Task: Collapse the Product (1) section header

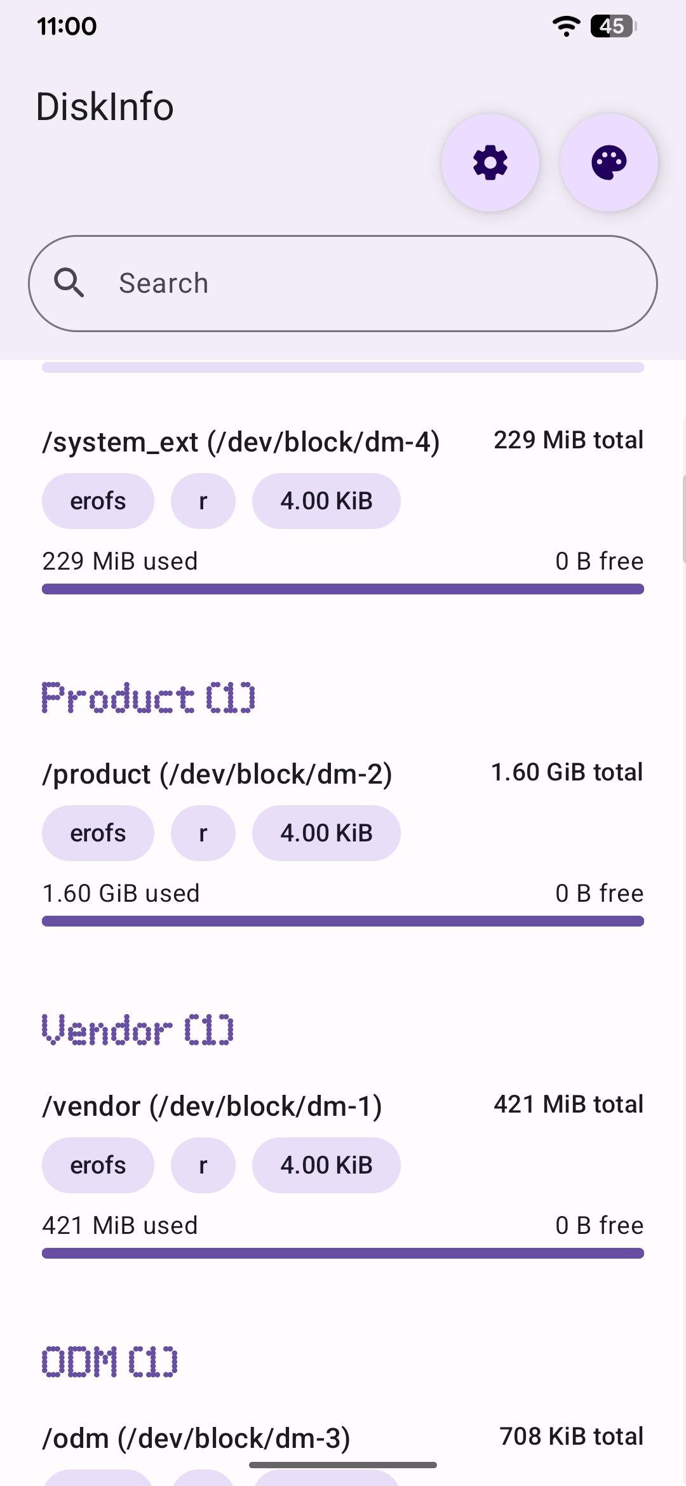Action: pos(149,697)
